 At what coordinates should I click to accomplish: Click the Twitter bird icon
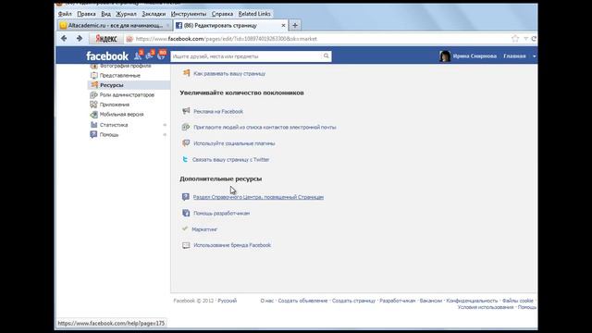[185, 159]
